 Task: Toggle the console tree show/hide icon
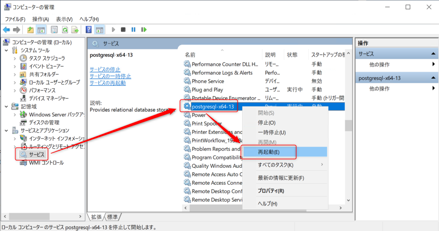pos(41,29)
